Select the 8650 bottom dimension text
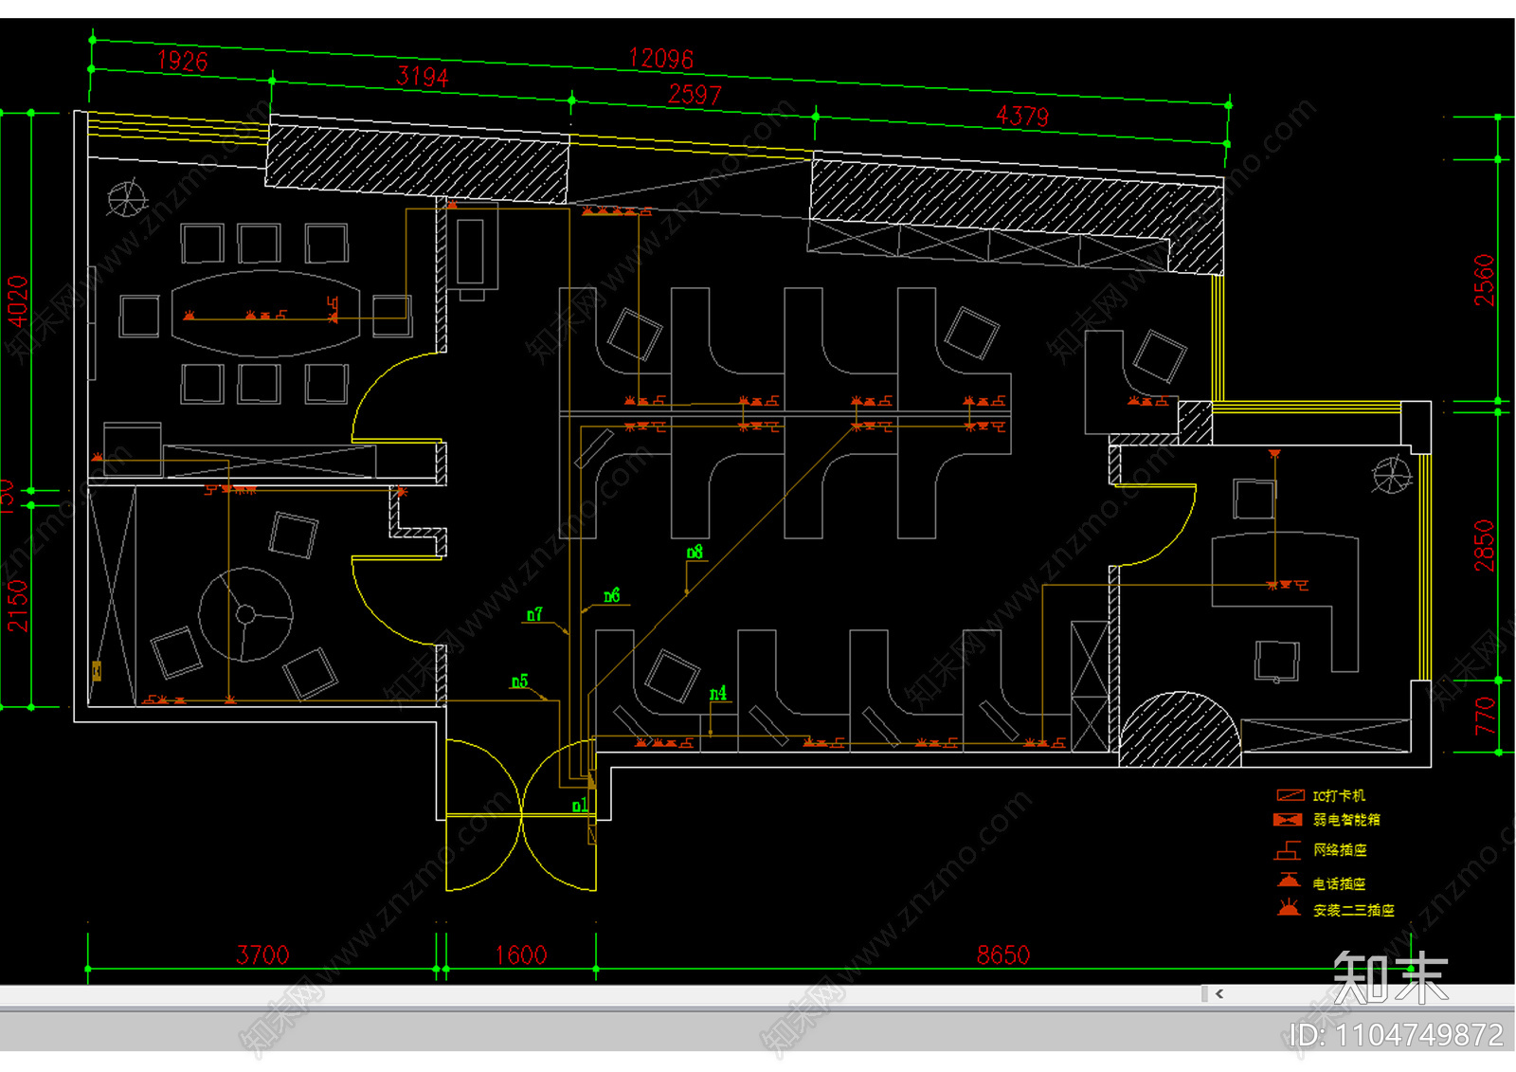Viewport: 1516px width, 1072px height. [x=1003, y=954]
